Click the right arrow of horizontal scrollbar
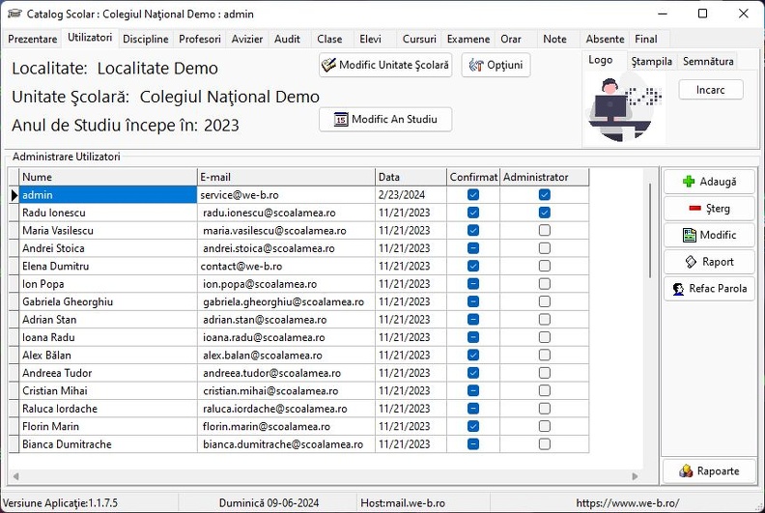This screenshot has height=513, width=765. point(635,476)
